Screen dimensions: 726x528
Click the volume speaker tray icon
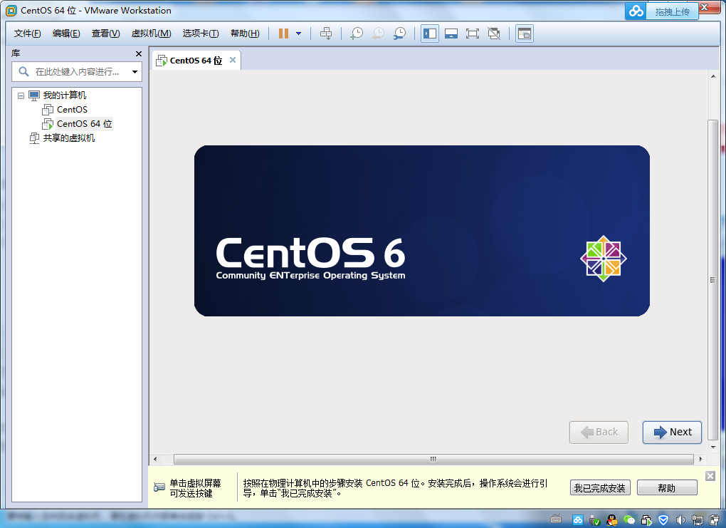(x=680, y=520)
